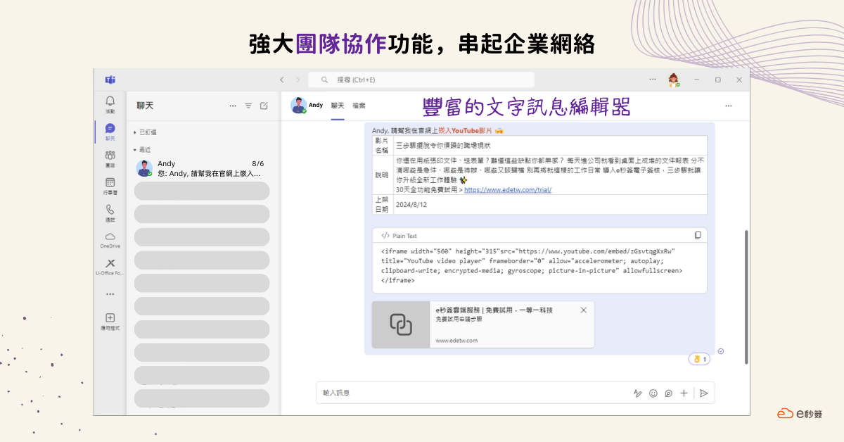Open chat list more options ellipsis
Screen dimensions: 844x442
[233, 106]
